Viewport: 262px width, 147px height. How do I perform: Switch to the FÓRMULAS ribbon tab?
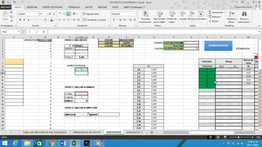74,7
